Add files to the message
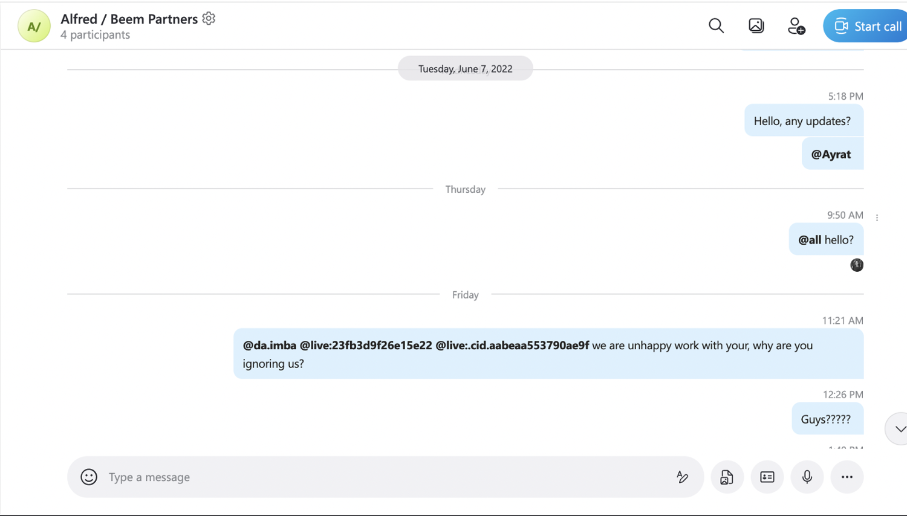This screenshot has width=907, height=516. pos(727,477)
